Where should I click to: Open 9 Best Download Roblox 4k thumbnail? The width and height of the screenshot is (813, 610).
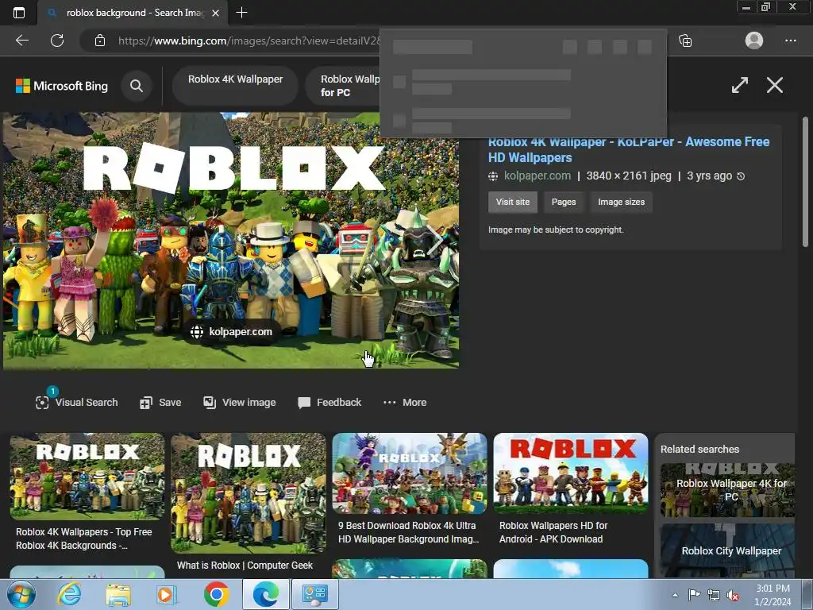pos(410,473)
